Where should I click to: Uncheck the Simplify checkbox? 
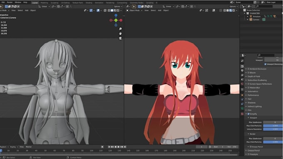248,114
